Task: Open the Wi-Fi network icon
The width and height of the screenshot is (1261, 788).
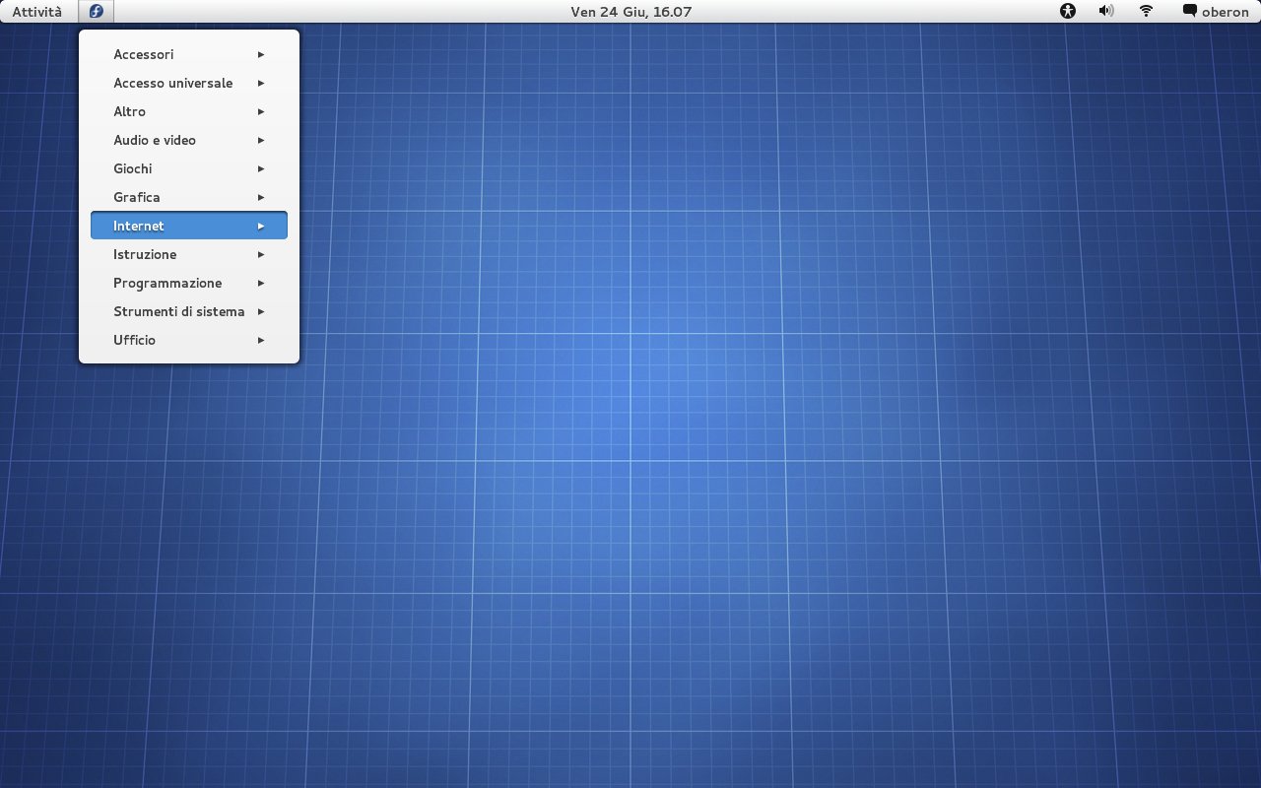Action: (x=1146, y=12)
